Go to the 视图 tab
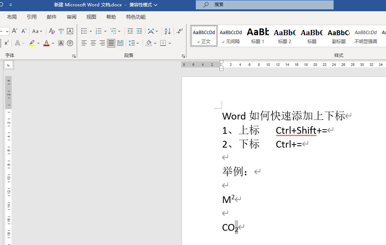This screenshot has height=245, width=386. tap(91, 17)
